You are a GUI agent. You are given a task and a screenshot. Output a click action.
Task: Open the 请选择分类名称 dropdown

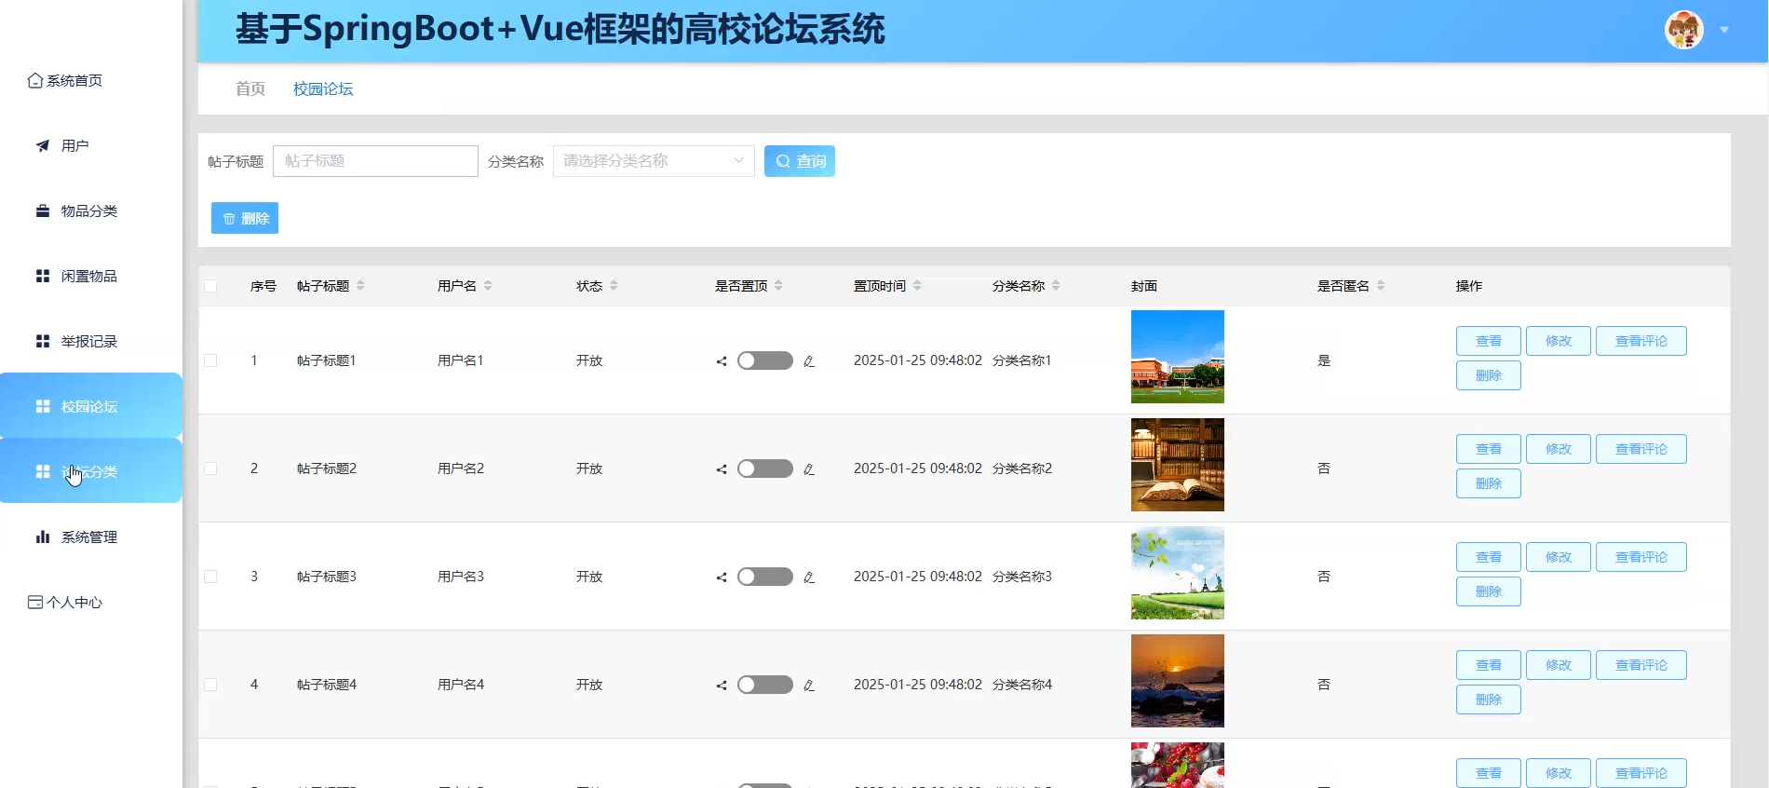tap(654, 161)
